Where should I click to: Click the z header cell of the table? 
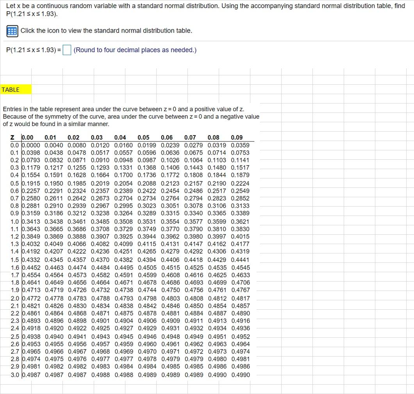12,137
